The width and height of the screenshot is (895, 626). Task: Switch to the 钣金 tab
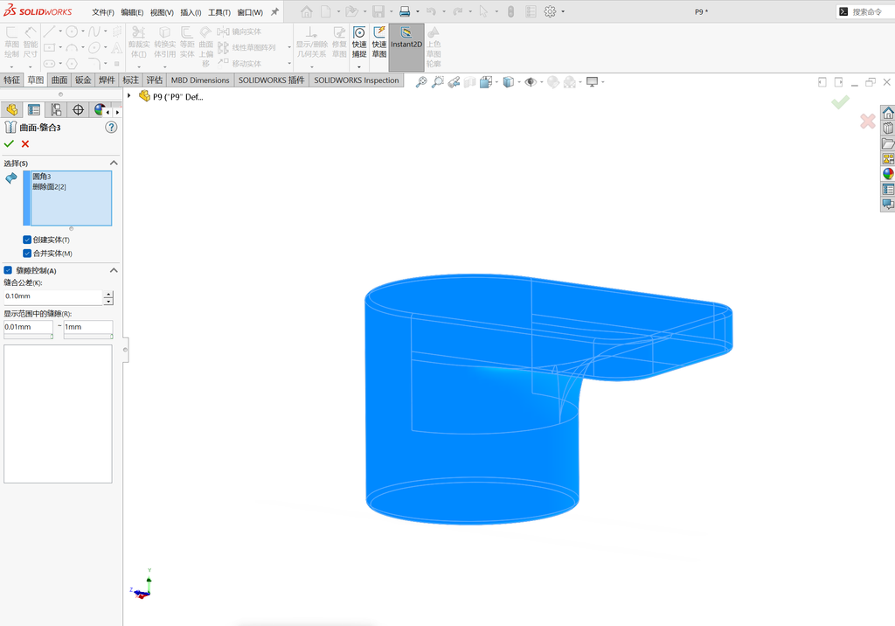83,80
